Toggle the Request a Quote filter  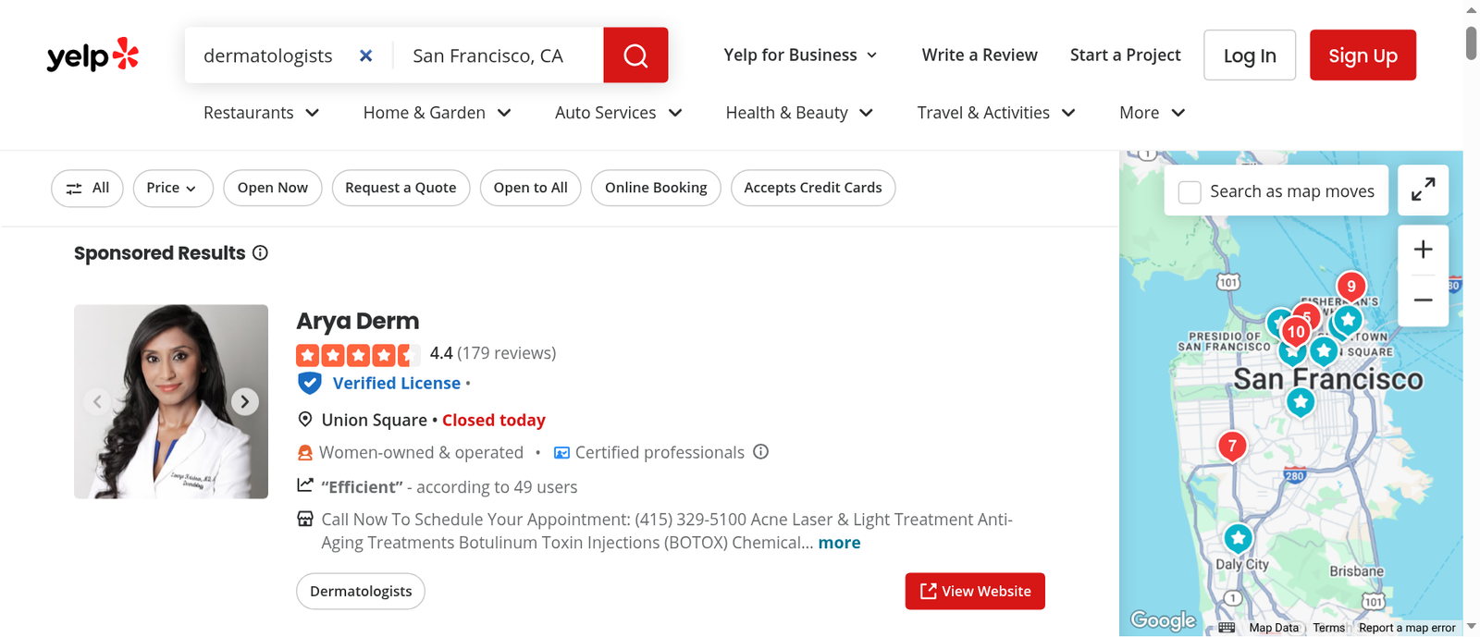401,188
